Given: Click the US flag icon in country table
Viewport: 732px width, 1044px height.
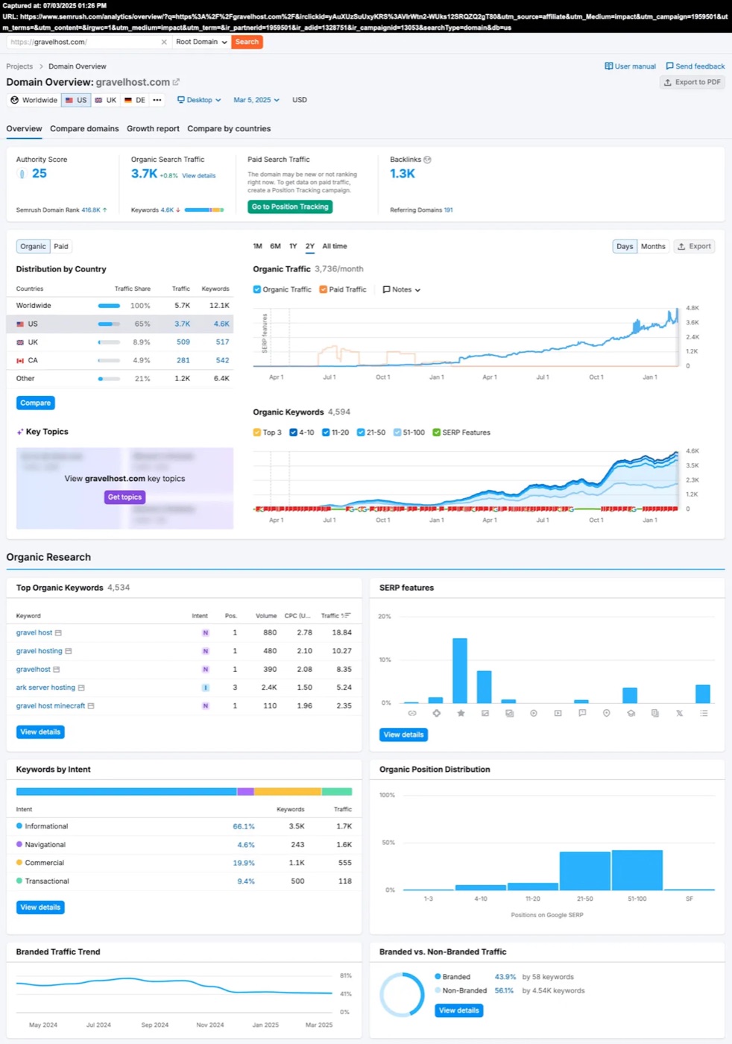Looking at the screenshot, I should point(20,324).
